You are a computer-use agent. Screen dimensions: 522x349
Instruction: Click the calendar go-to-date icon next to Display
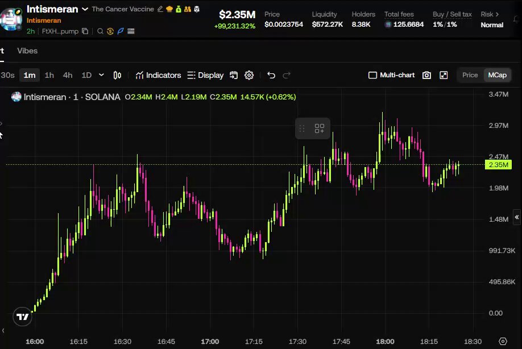click(x=234, y=75)
